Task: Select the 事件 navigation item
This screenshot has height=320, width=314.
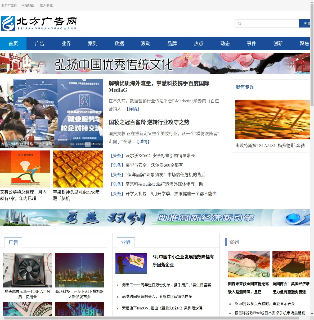Action: [x=252, y=44]
